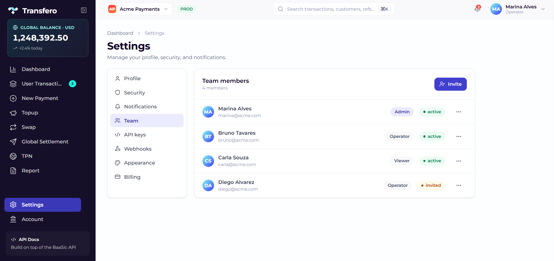Click the Dashboard bar chart icon
The width and height of the screenshot is (554, 261).
click(x=13, y=69)
